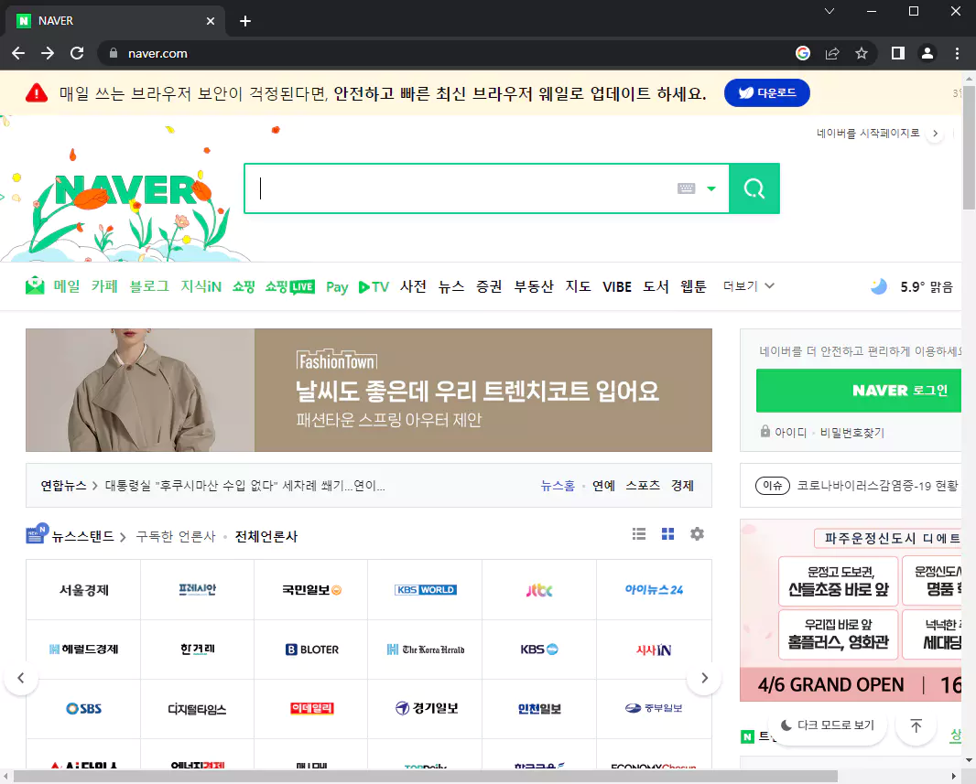
Task: Switch newsstand to list view icon
Action: click(x=639, y=534)
